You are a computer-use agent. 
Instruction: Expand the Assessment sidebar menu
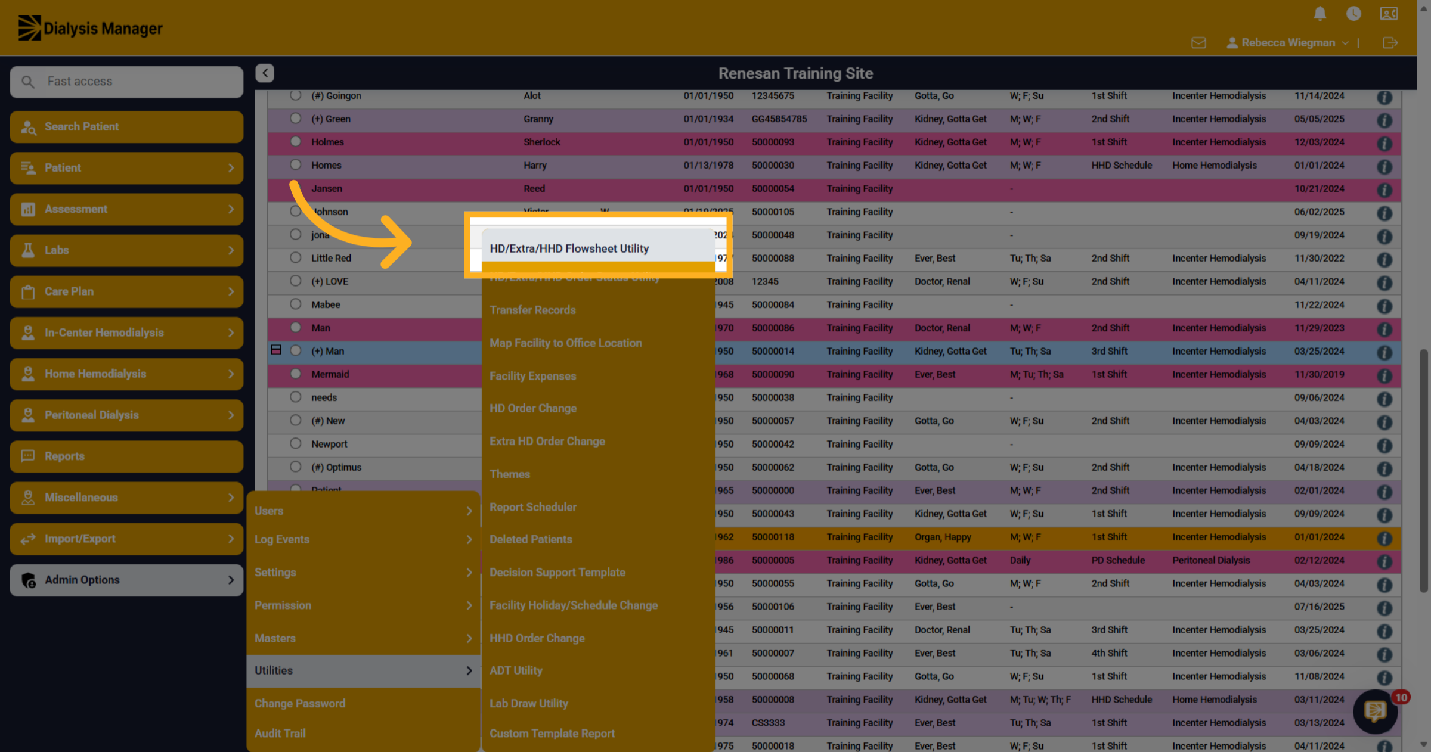126,209
